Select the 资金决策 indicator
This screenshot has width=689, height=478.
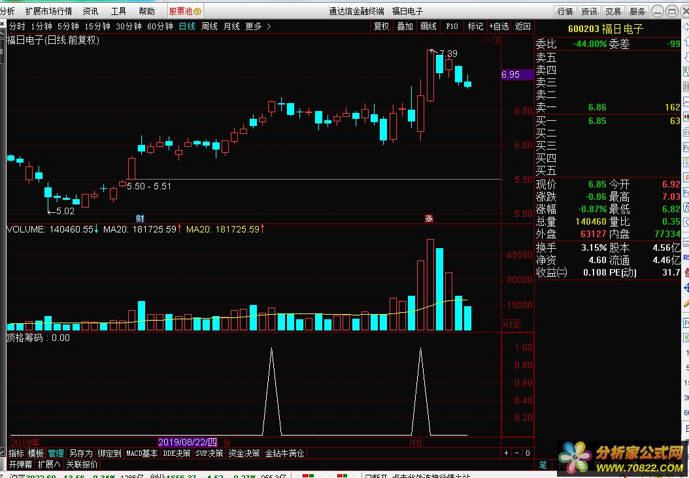point(244,453)
